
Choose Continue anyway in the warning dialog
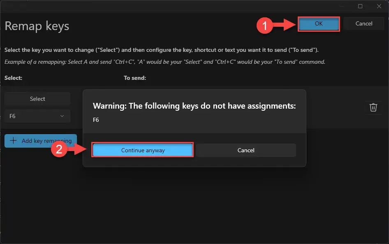(x=143, y=150)
